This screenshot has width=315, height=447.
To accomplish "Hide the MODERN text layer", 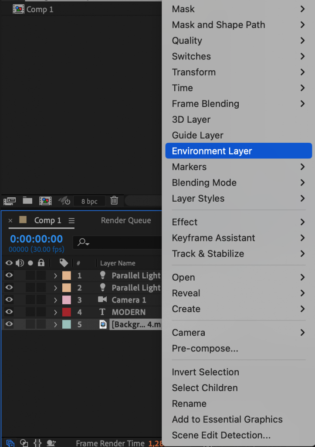I will click(x=9, y=312).
